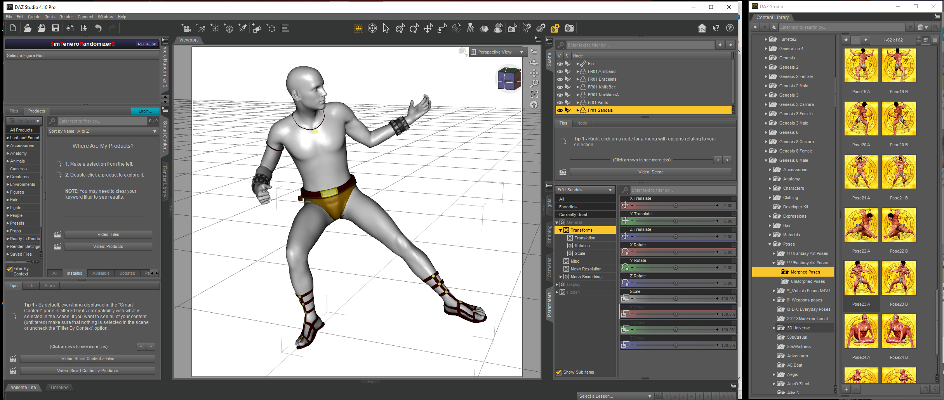Toggle visibility eye of Hip node
Viewport: 944px width, 400px height.
pos(560,64)
